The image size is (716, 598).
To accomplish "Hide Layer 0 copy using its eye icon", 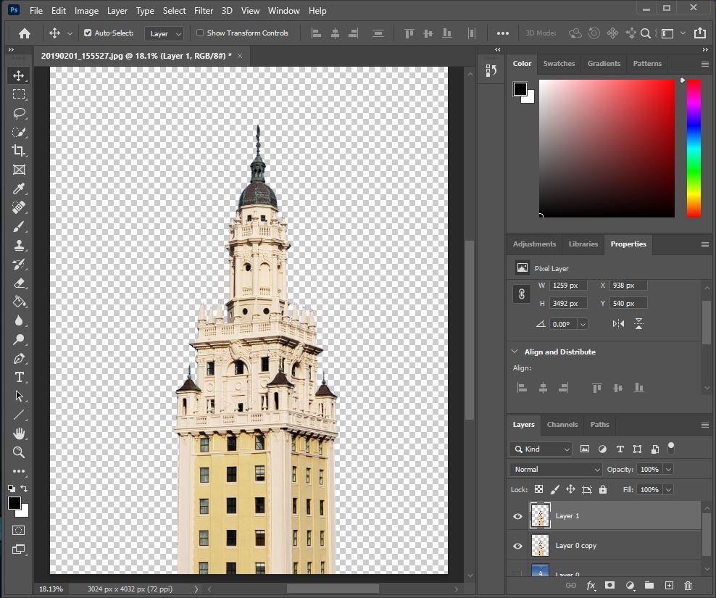I will pyautogui.click(x=517, y=546).
